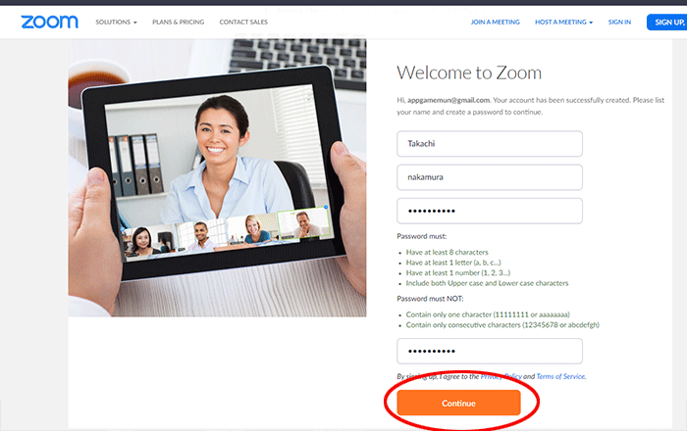
Task: Click the orange Continue button
Action: tap(458, 403)
